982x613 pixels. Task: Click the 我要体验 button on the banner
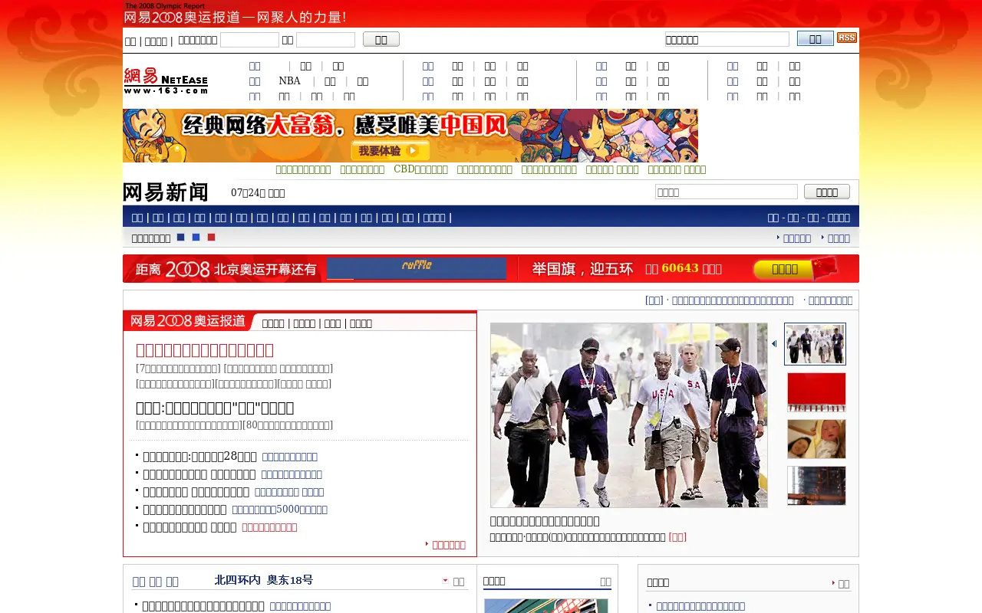[x=390, y=151]
